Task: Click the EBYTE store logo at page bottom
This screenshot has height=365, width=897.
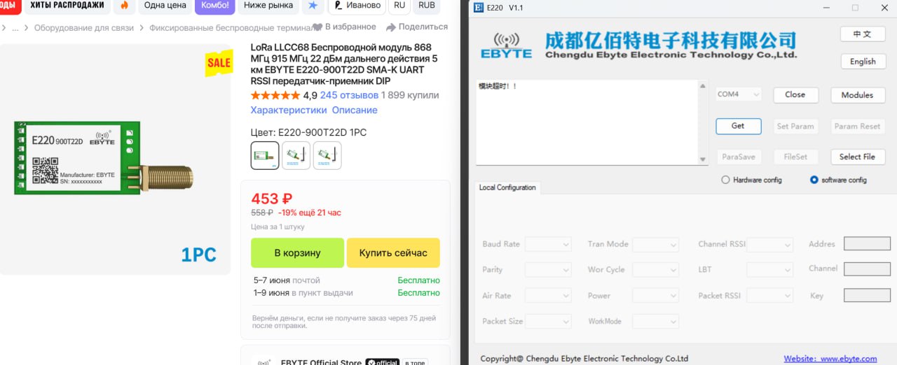Action: [x=264, y=362]
